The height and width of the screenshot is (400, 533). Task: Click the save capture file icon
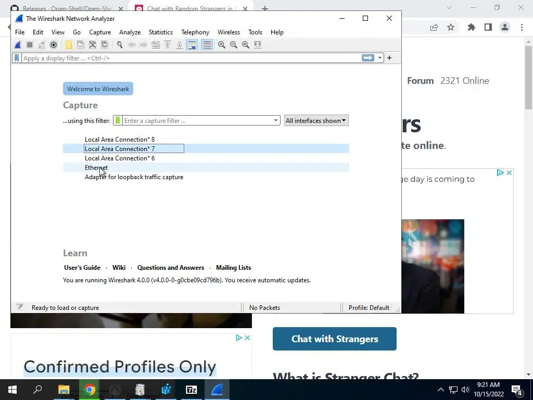(81, 45)
